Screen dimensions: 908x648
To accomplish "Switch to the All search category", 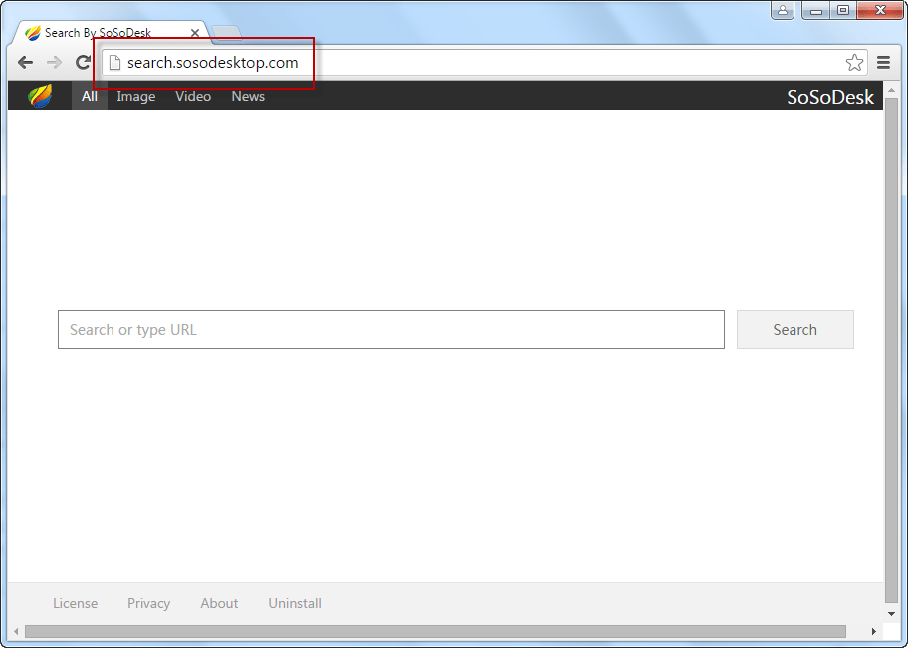I will (x=90, y=97).
